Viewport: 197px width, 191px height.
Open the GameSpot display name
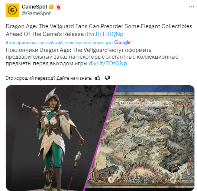[x=35, y=7]
